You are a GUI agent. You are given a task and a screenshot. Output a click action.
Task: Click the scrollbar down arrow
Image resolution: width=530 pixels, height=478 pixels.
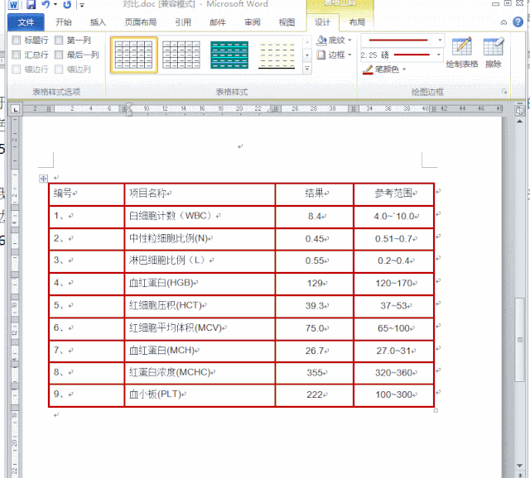coord(520,466)
